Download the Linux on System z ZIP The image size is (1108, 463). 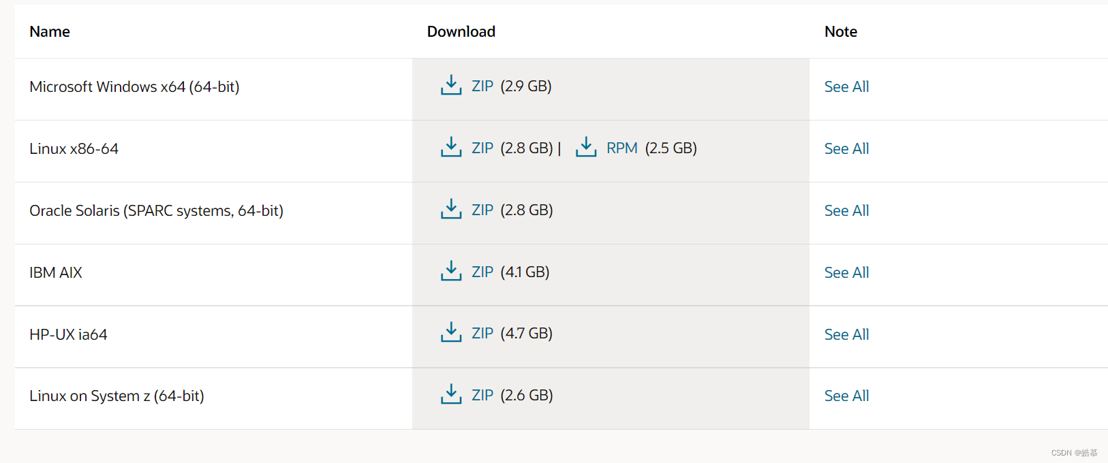point(482,396)
